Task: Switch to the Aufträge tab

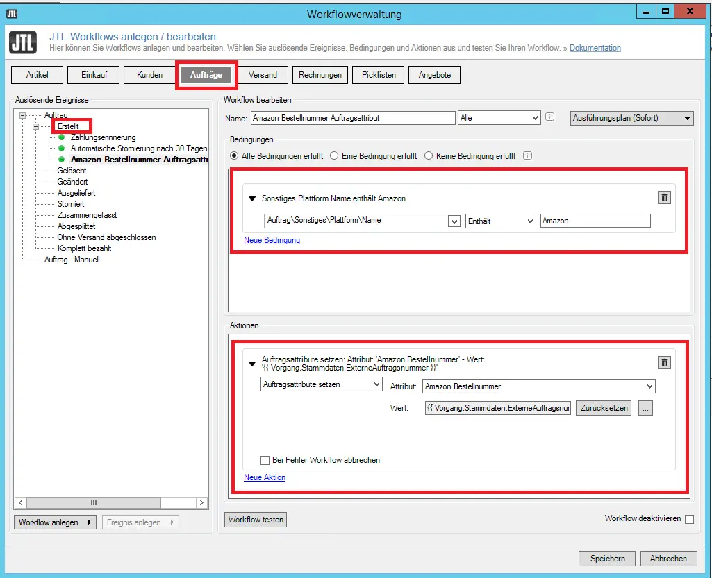Action: (x=206, y=75)
